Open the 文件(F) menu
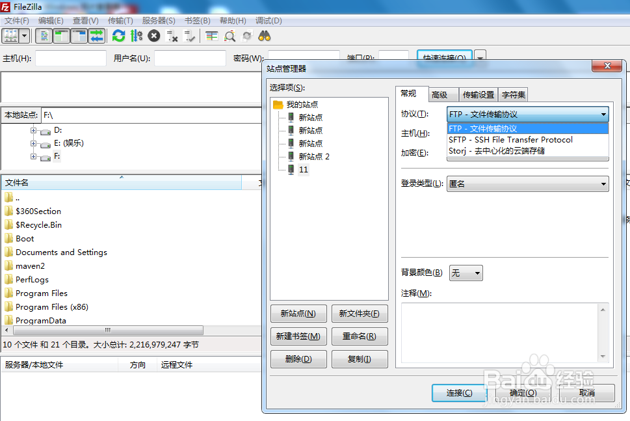Screen dimensions: 630x421 point(17,21)
